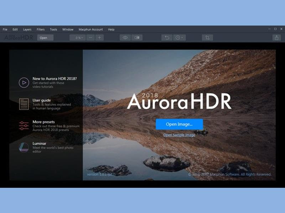Open the Macphun Account menu
This screenshot has width=285, height=213.
(x=91, y=29)
